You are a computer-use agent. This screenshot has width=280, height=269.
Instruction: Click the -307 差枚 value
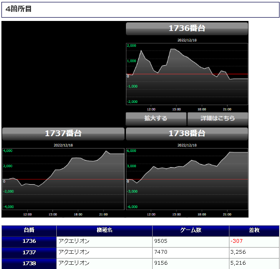click(x=237, y=241)
